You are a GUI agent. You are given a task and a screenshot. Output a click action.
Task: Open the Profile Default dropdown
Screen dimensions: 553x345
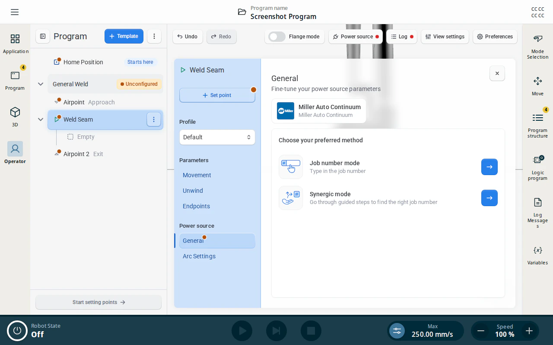217,137
